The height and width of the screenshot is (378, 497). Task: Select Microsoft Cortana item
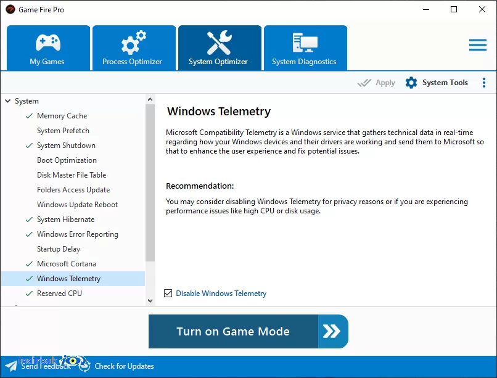66,264
